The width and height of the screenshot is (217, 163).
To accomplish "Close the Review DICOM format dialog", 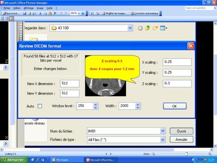I will tap(191, 46).
